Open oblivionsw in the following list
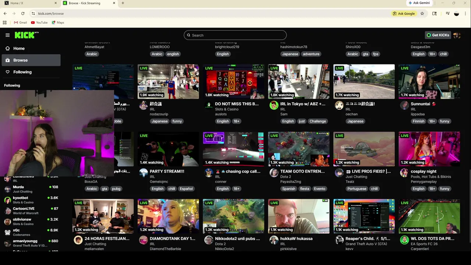Image resolution: width=471 pixels, height=265 pixels. pyautogui.click(x=31, y=222)
